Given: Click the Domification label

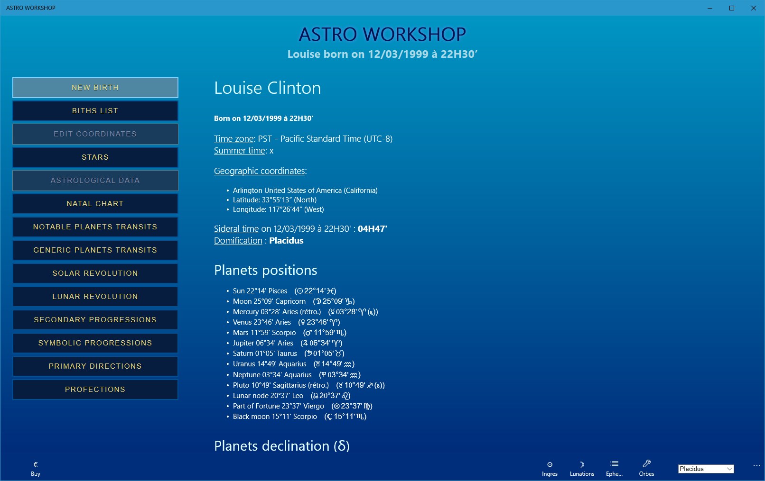Looking at the screenshot, I should pos(238,241).
